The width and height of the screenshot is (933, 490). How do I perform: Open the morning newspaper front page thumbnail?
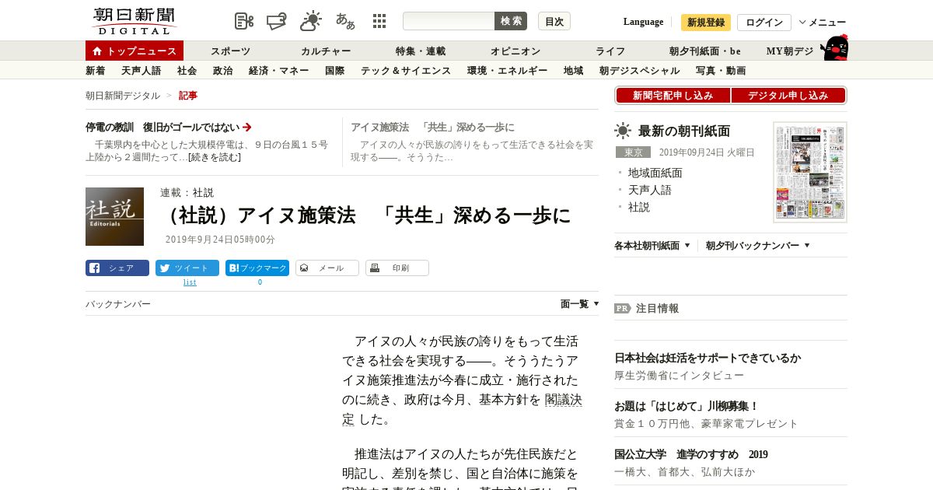(x=810, y=172)
